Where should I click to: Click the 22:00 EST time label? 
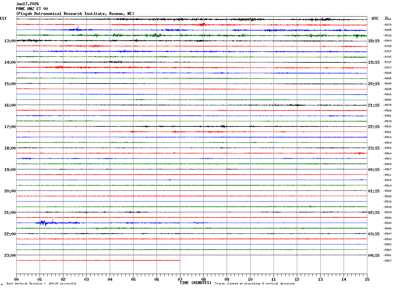coord(10,234)
